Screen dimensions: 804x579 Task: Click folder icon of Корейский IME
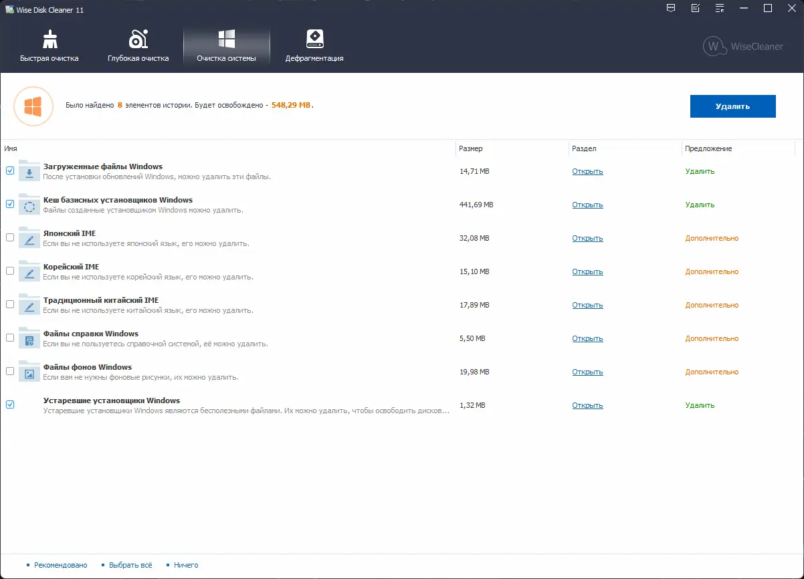click(x=29, y=271)
